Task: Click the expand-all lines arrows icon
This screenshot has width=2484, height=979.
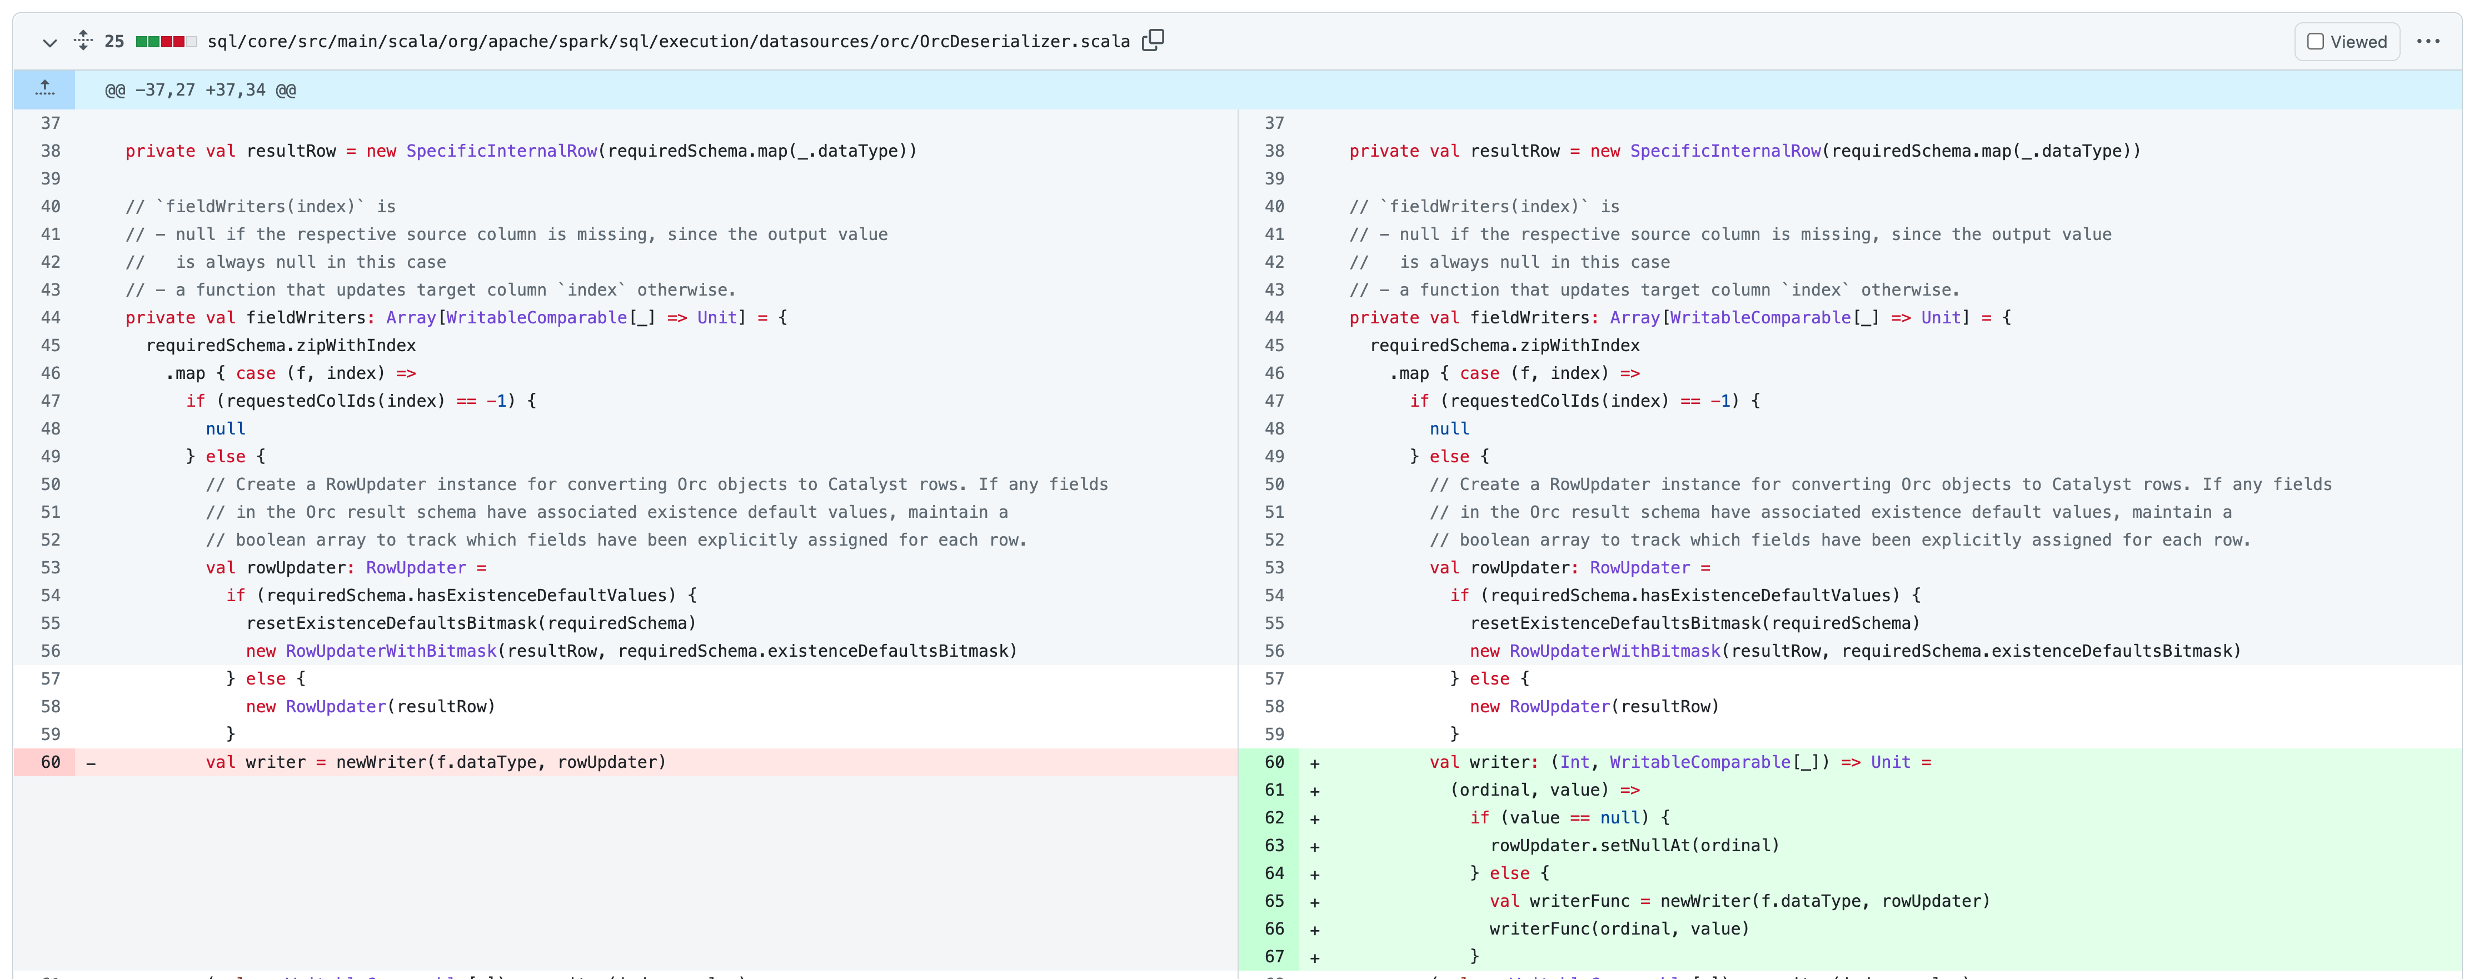Action: (x=84, y=41)
